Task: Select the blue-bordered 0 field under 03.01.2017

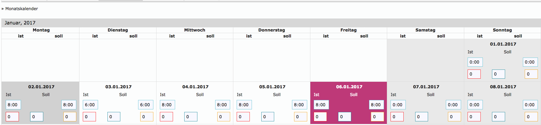Action: click(114, 117)
